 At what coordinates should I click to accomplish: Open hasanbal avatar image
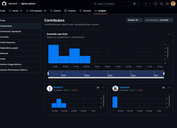[115, 88]
